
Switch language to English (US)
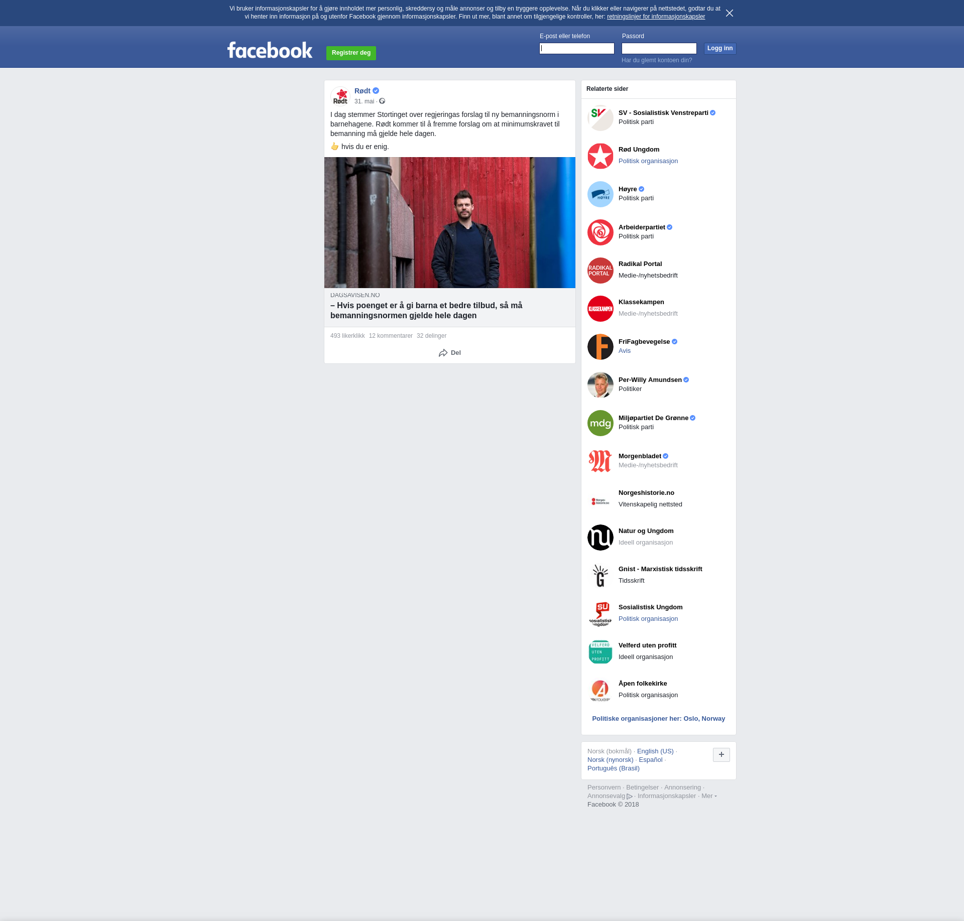[x=655, y=751]
